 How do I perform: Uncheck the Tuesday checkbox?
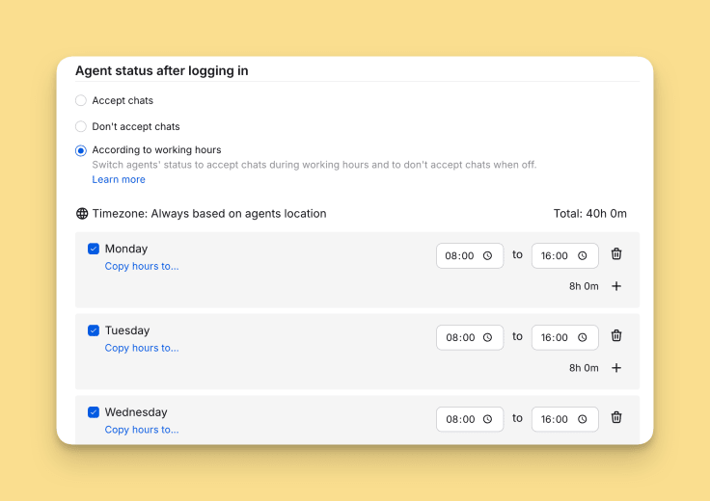click(x=94, y=330)
